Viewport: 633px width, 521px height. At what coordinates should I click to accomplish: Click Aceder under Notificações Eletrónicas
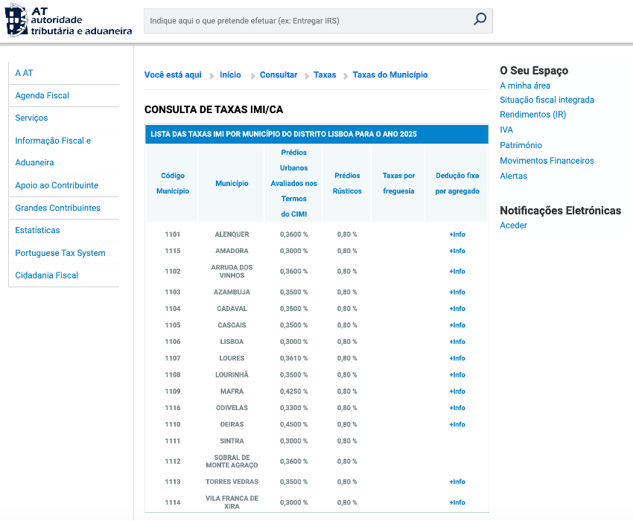click(x=513, y=226)
